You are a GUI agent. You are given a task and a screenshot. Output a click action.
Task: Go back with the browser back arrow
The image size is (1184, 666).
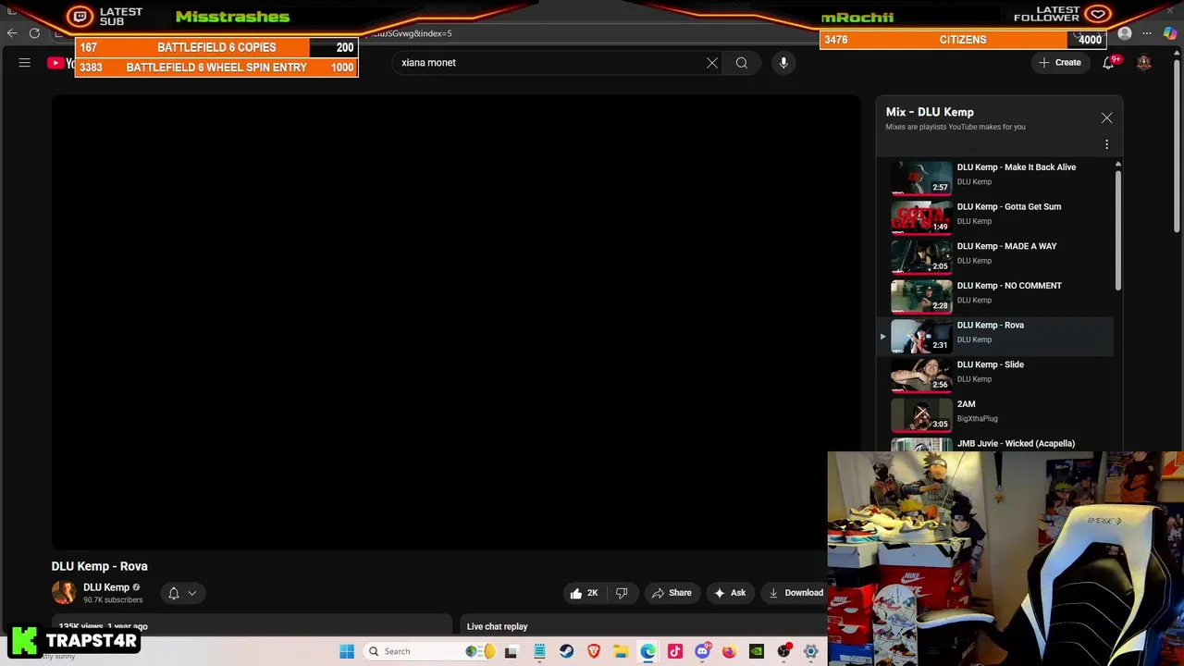pos(12,33)
